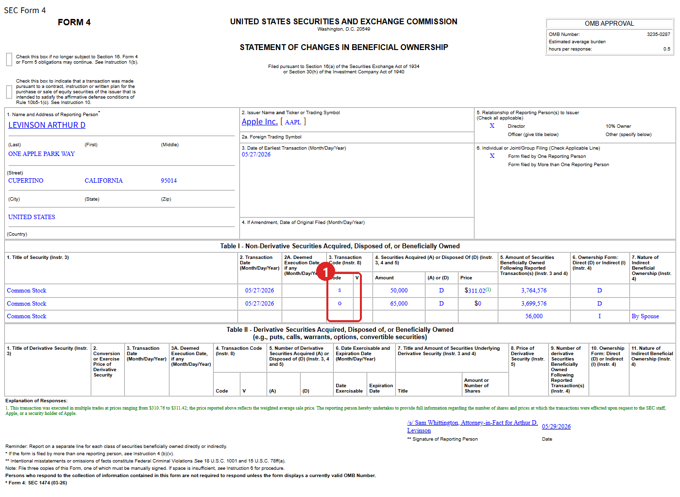The height and width of the screenshot is (497, 680).
Task: Click the One Reporting Person X mark
Action: pyautogui.click(x=492, y=156)
